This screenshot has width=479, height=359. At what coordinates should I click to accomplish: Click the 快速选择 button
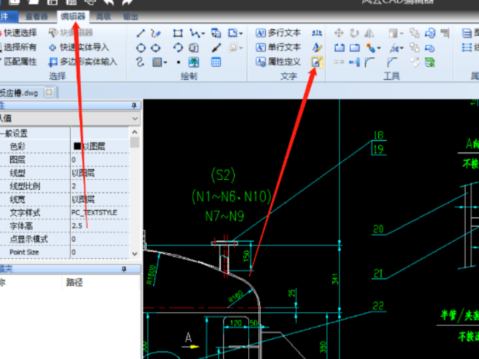point(19,33)
